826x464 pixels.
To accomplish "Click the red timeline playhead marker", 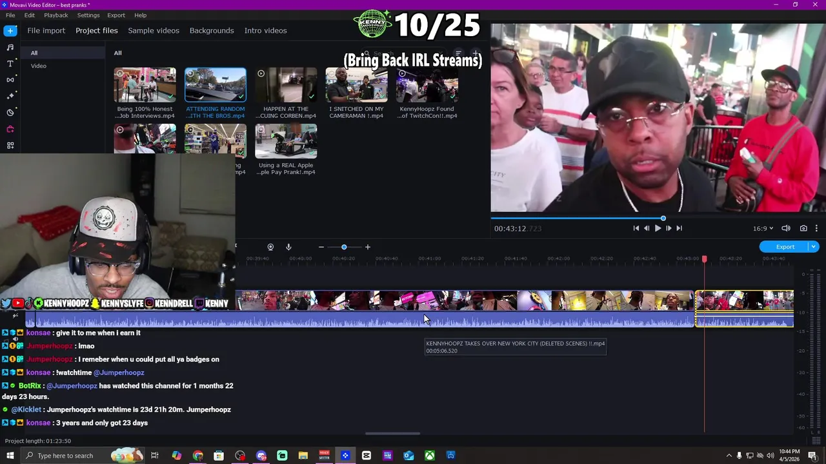I will [x=704, y=258].
